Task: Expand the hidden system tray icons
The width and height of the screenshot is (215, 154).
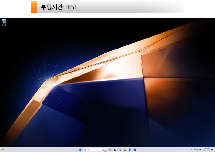Action: click(188, 150)
